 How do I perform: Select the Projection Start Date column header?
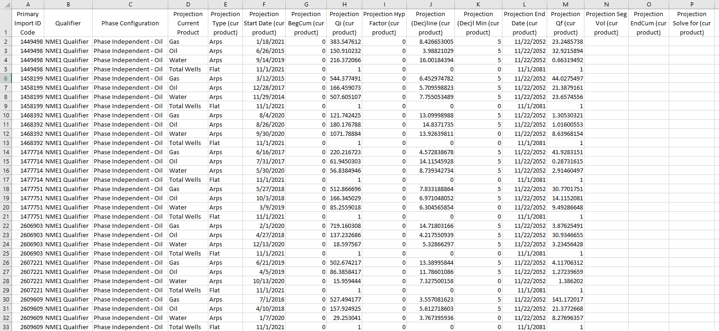click(x=264, y=5)
